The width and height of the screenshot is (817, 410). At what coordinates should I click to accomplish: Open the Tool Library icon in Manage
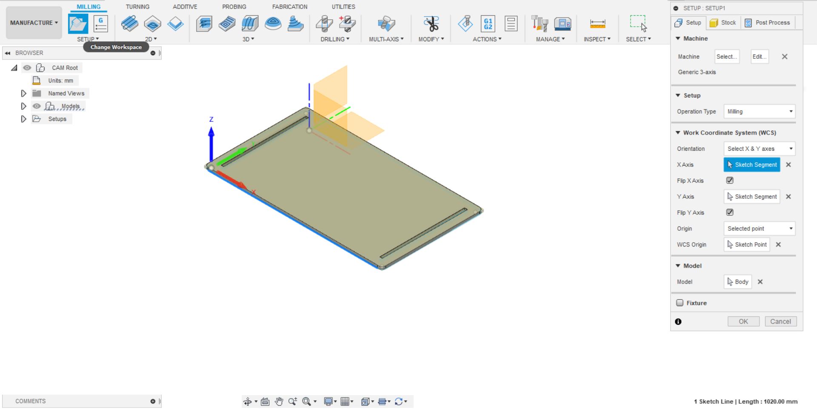pos(540,24)
